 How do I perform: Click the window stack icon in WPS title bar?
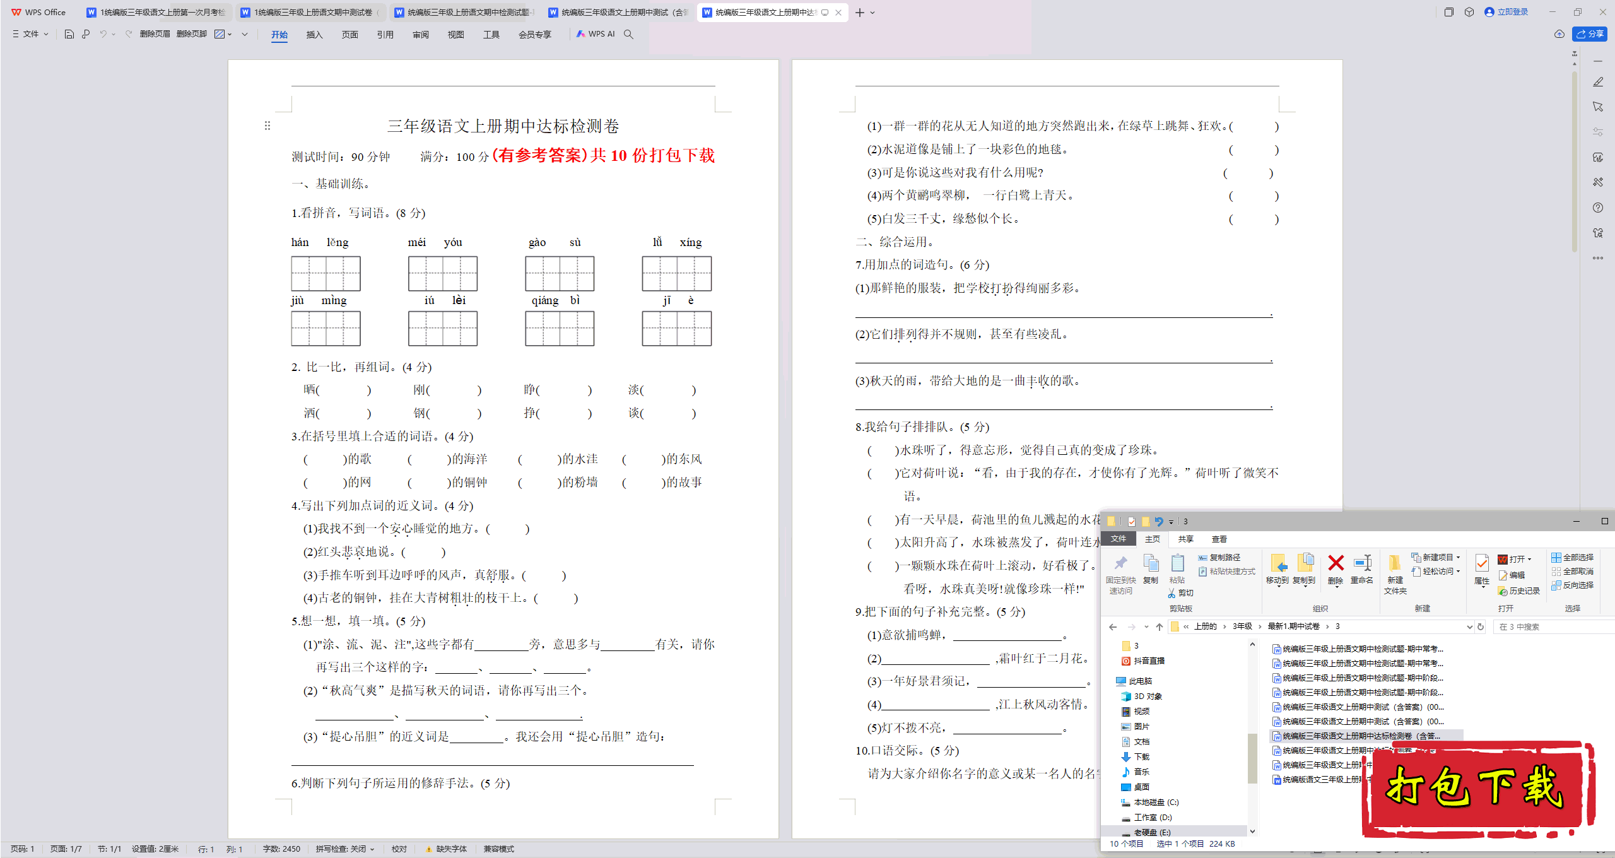pos(1449,12)
